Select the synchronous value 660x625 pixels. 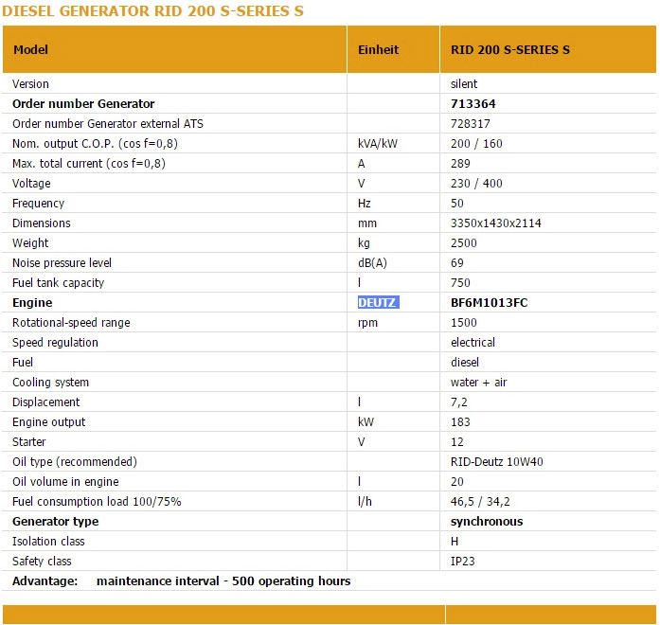(487, 522)
